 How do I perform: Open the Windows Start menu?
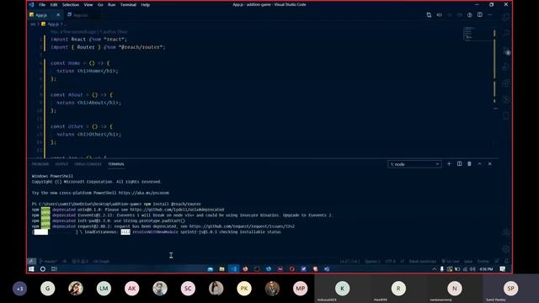pos(31,269)
